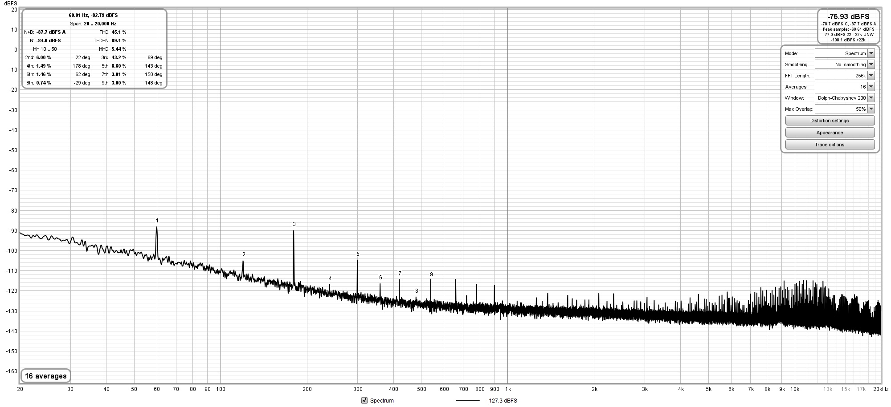Click the Trace options button
The width and height of the screenshot is (891, 407).
(830, 145)
